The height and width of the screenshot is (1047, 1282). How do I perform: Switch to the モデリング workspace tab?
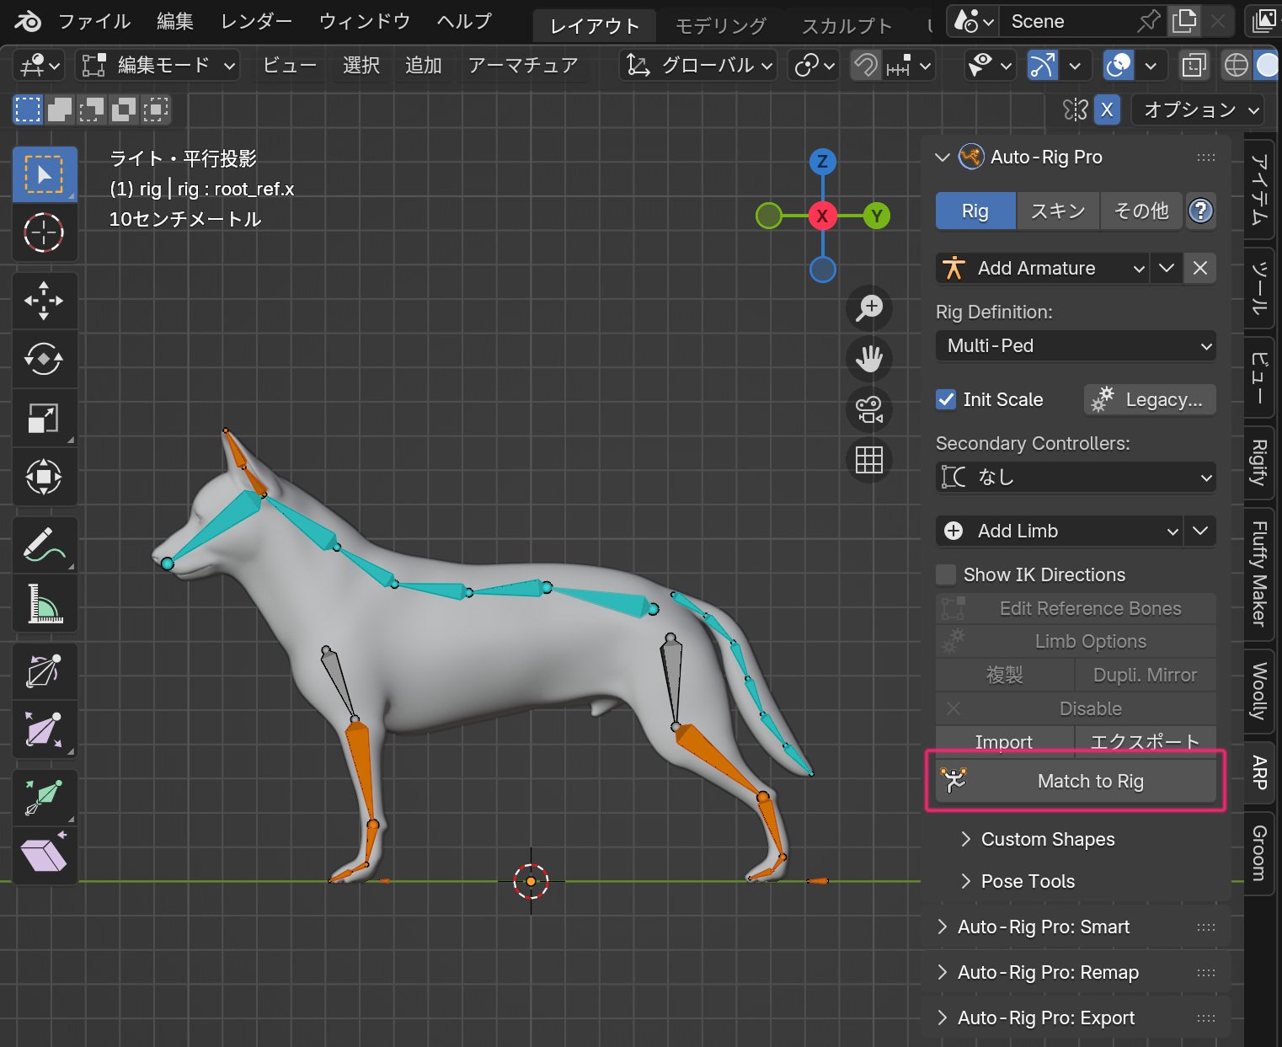coord(720,24)
